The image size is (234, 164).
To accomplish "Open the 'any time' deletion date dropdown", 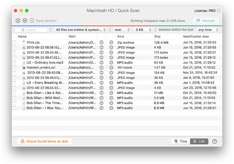I will point(208,30).
